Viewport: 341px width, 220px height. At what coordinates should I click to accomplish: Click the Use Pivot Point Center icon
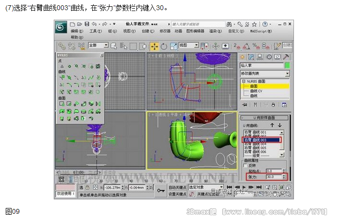(x=205, y=46)
